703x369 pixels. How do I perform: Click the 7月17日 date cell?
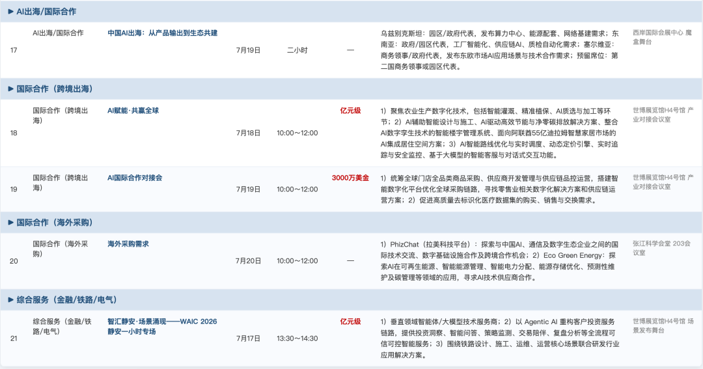[x=249, y=338]
